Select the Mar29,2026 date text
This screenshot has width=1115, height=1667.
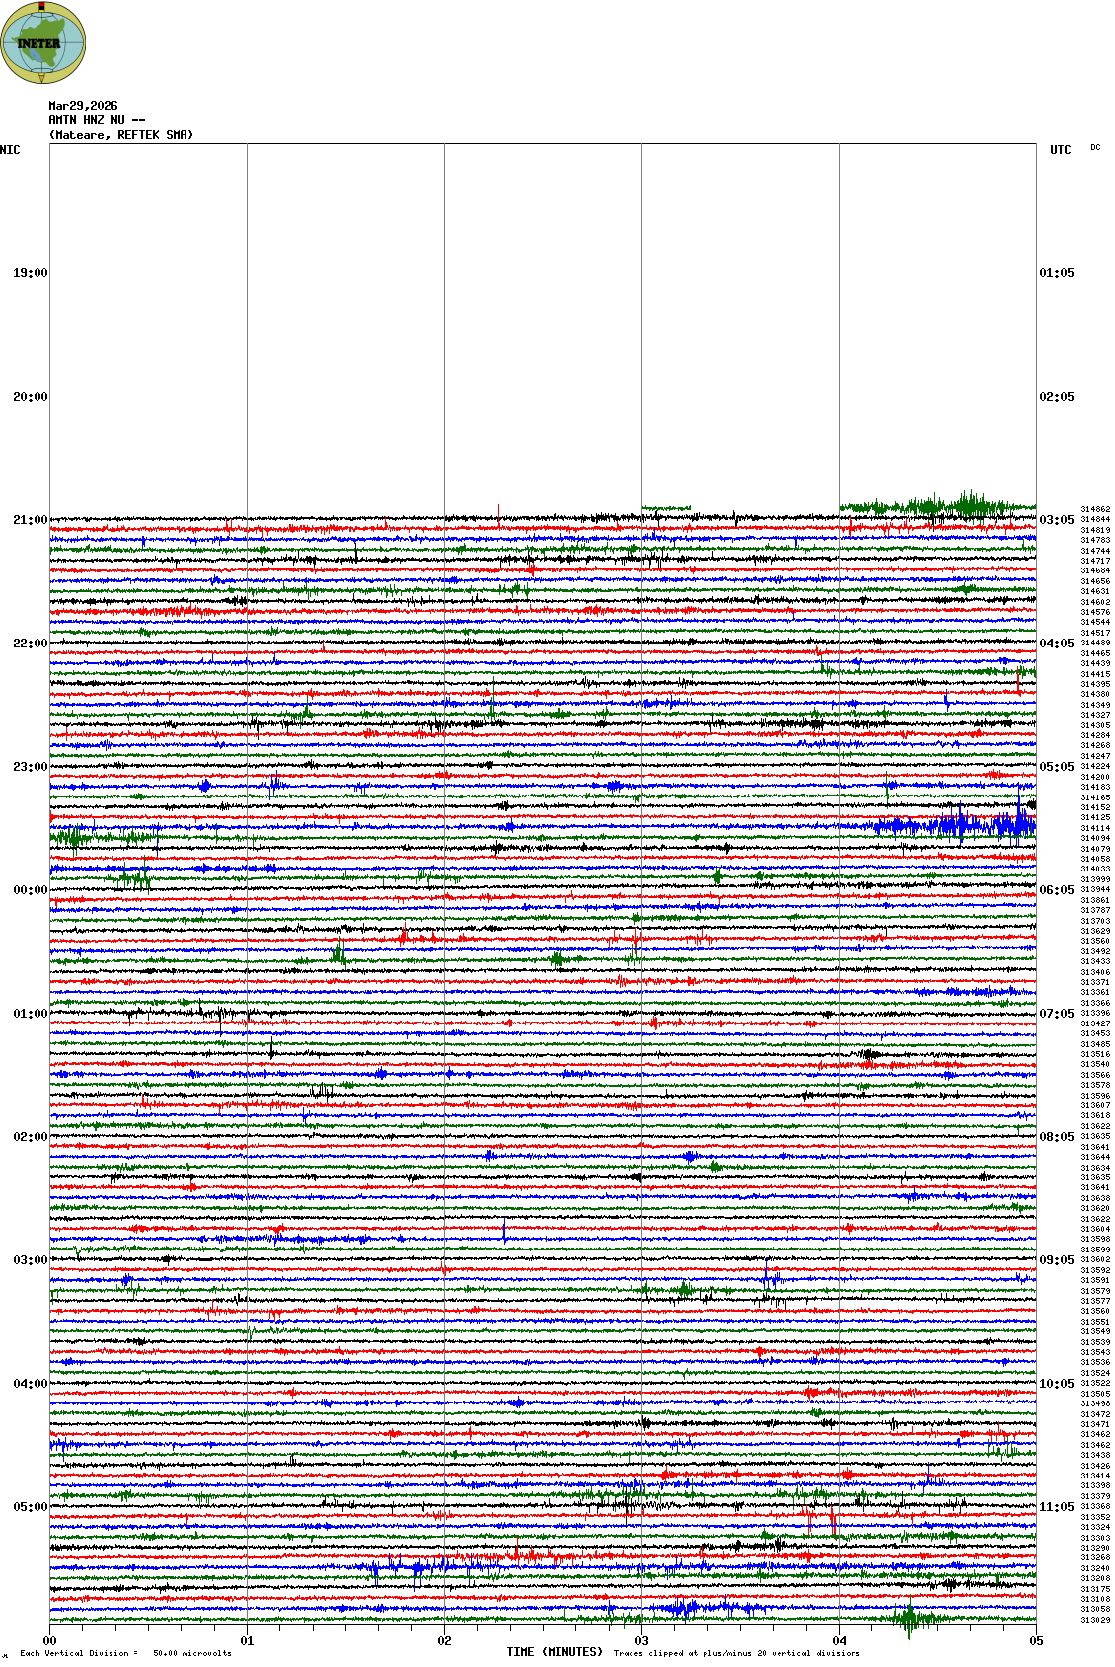[x=83, y=106]
